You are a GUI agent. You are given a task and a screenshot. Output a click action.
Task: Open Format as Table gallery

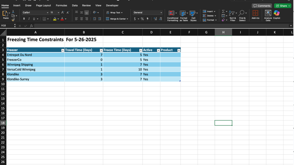(x=183, y=14)
